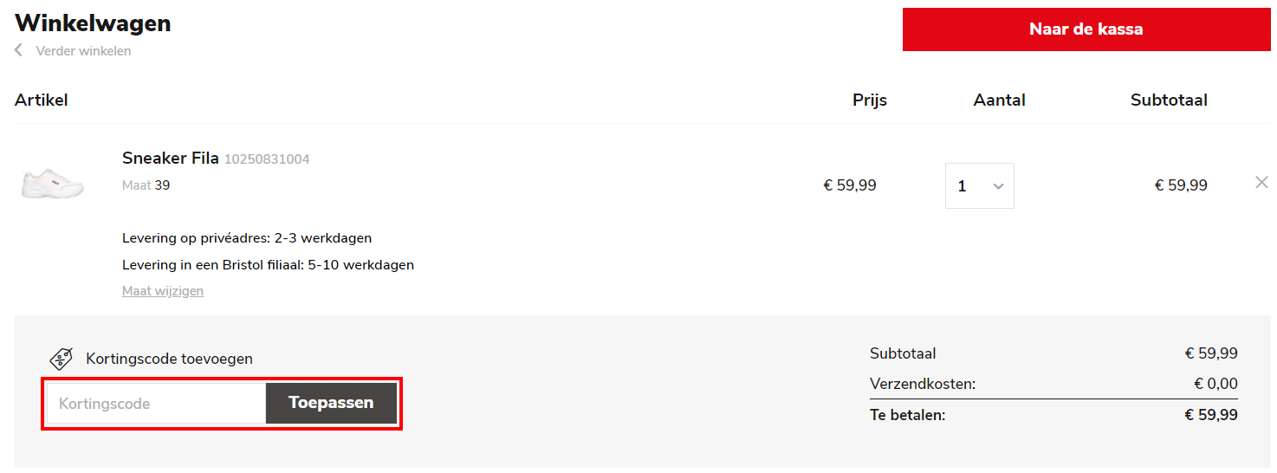
Task: Click the Kortingscode toevoegen label
Action: pyautogui.click(x=169, y=359)
